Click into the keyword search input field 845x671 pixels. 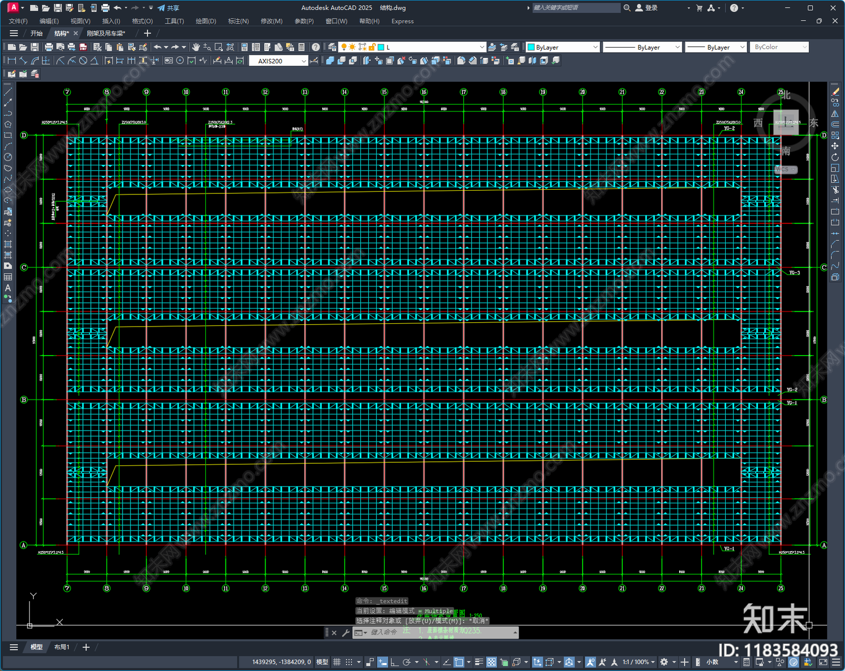[576, 8]
